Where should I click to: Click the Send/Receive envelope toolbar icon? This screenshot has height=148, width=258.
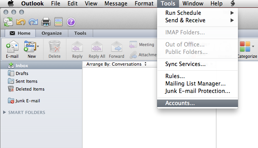(x=8, y=22)
